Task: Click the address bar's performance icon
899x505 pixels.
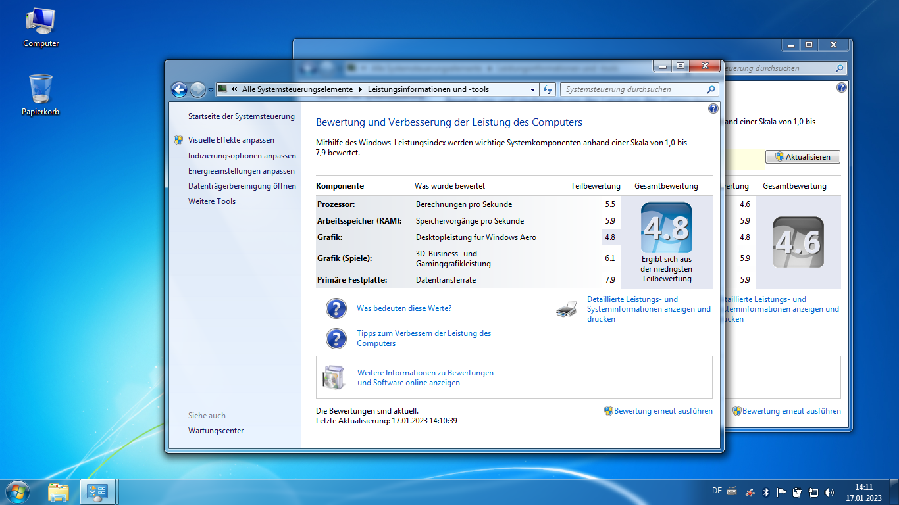Action: (x=223, y=89)
